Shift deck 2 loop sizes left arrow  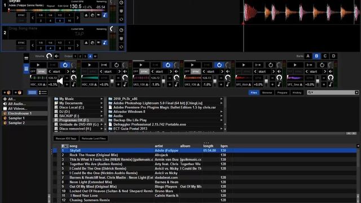tap(33, 45)
